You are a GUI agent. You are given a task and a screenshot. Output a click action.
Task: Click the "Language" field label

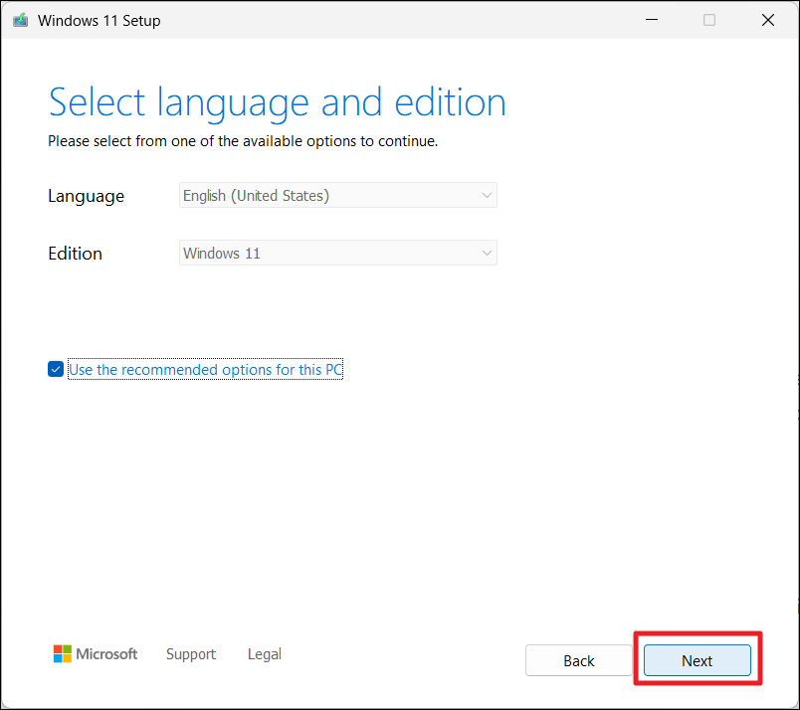[86, 196]
